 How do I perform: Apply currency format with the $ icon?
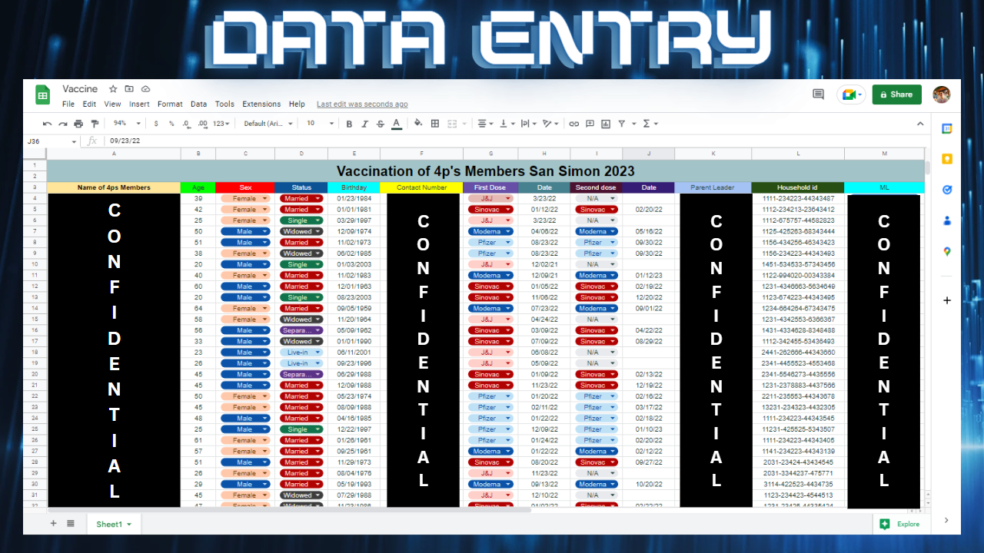156,124
